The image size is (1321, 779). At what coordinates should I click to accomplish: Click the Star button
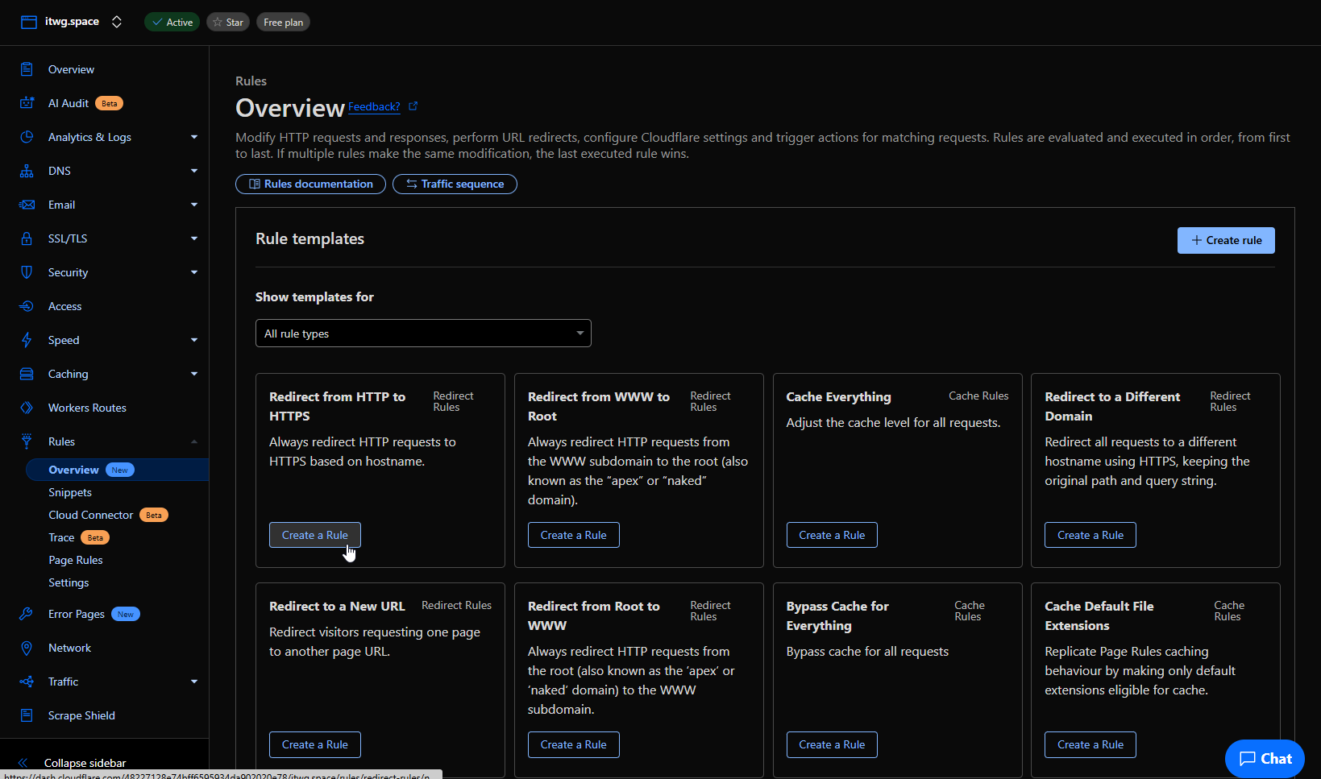228,23
